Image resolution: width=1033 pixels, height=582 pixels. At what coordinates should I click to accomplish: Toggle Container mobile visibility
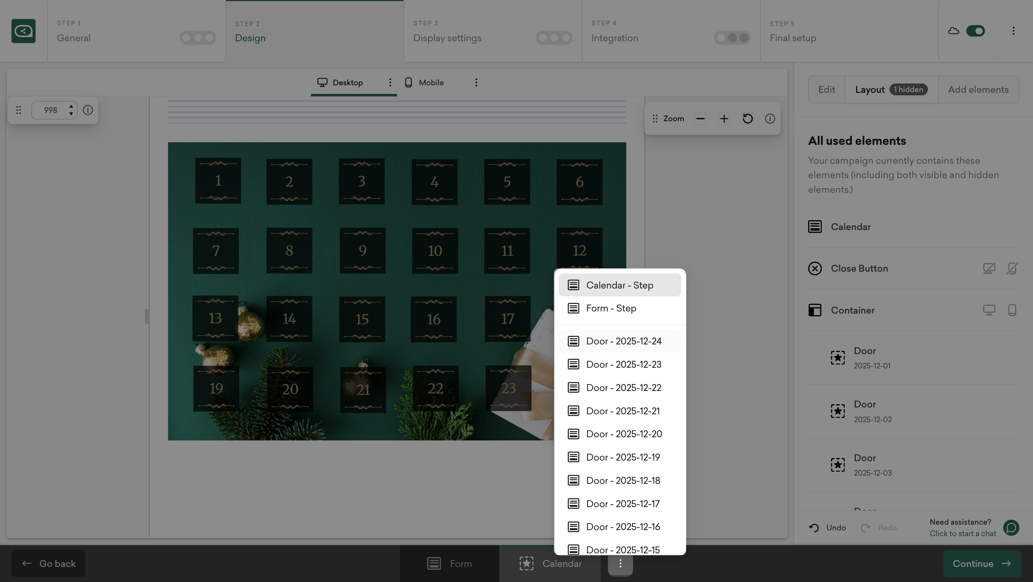tap(1012, 310)
